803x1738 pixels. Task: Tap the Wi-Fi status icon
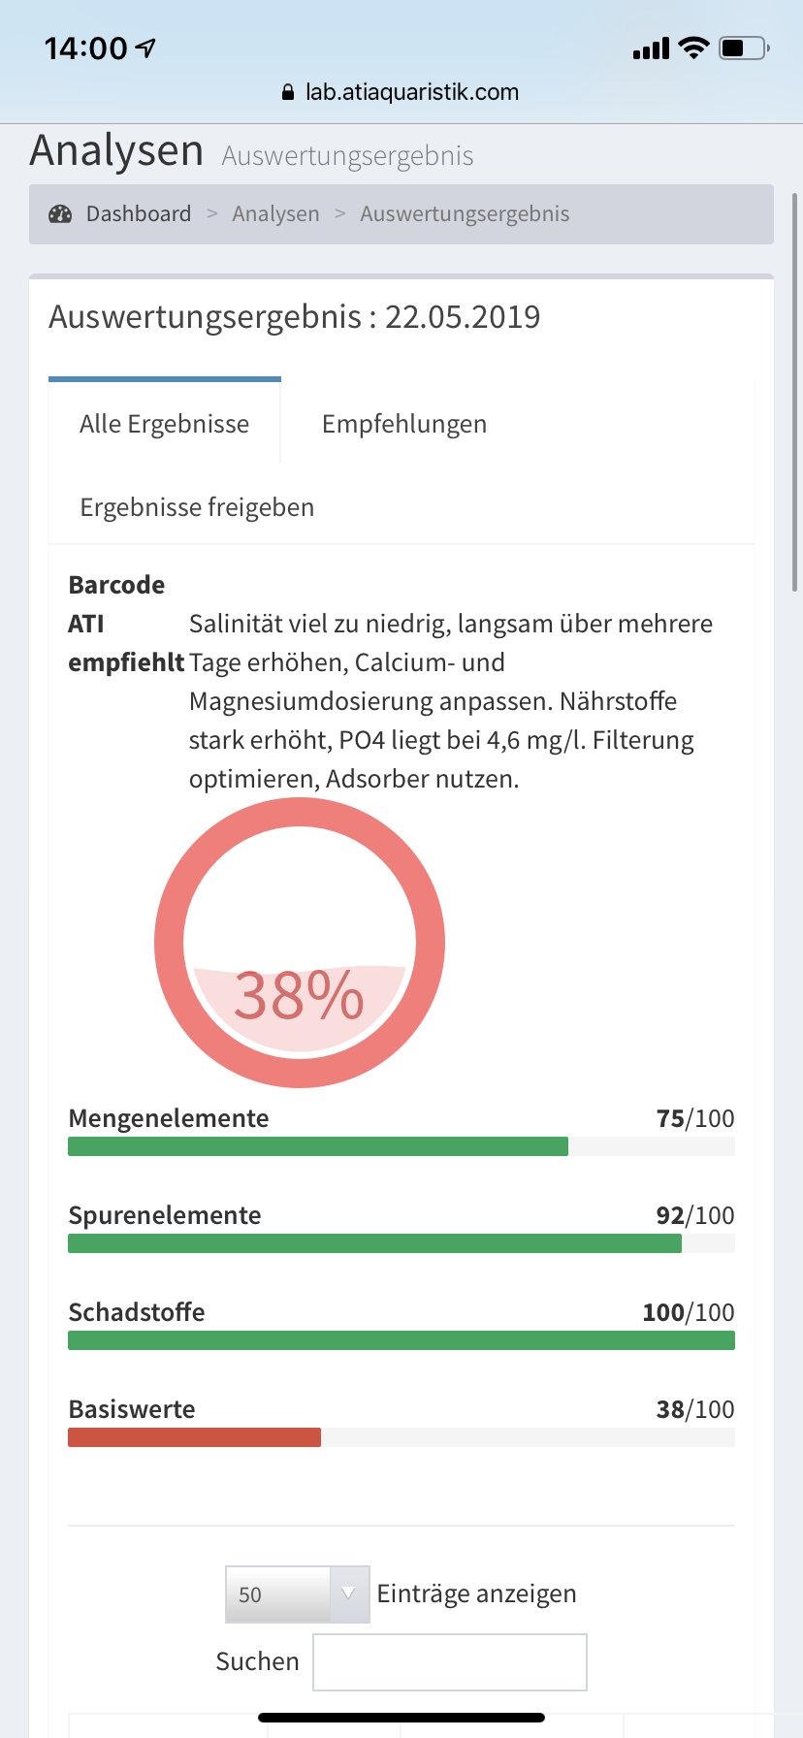coord(693,48)
